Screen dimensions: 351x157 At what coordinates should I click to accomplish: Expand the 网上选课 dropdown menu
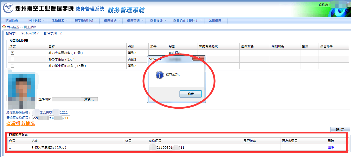[36, 20]
